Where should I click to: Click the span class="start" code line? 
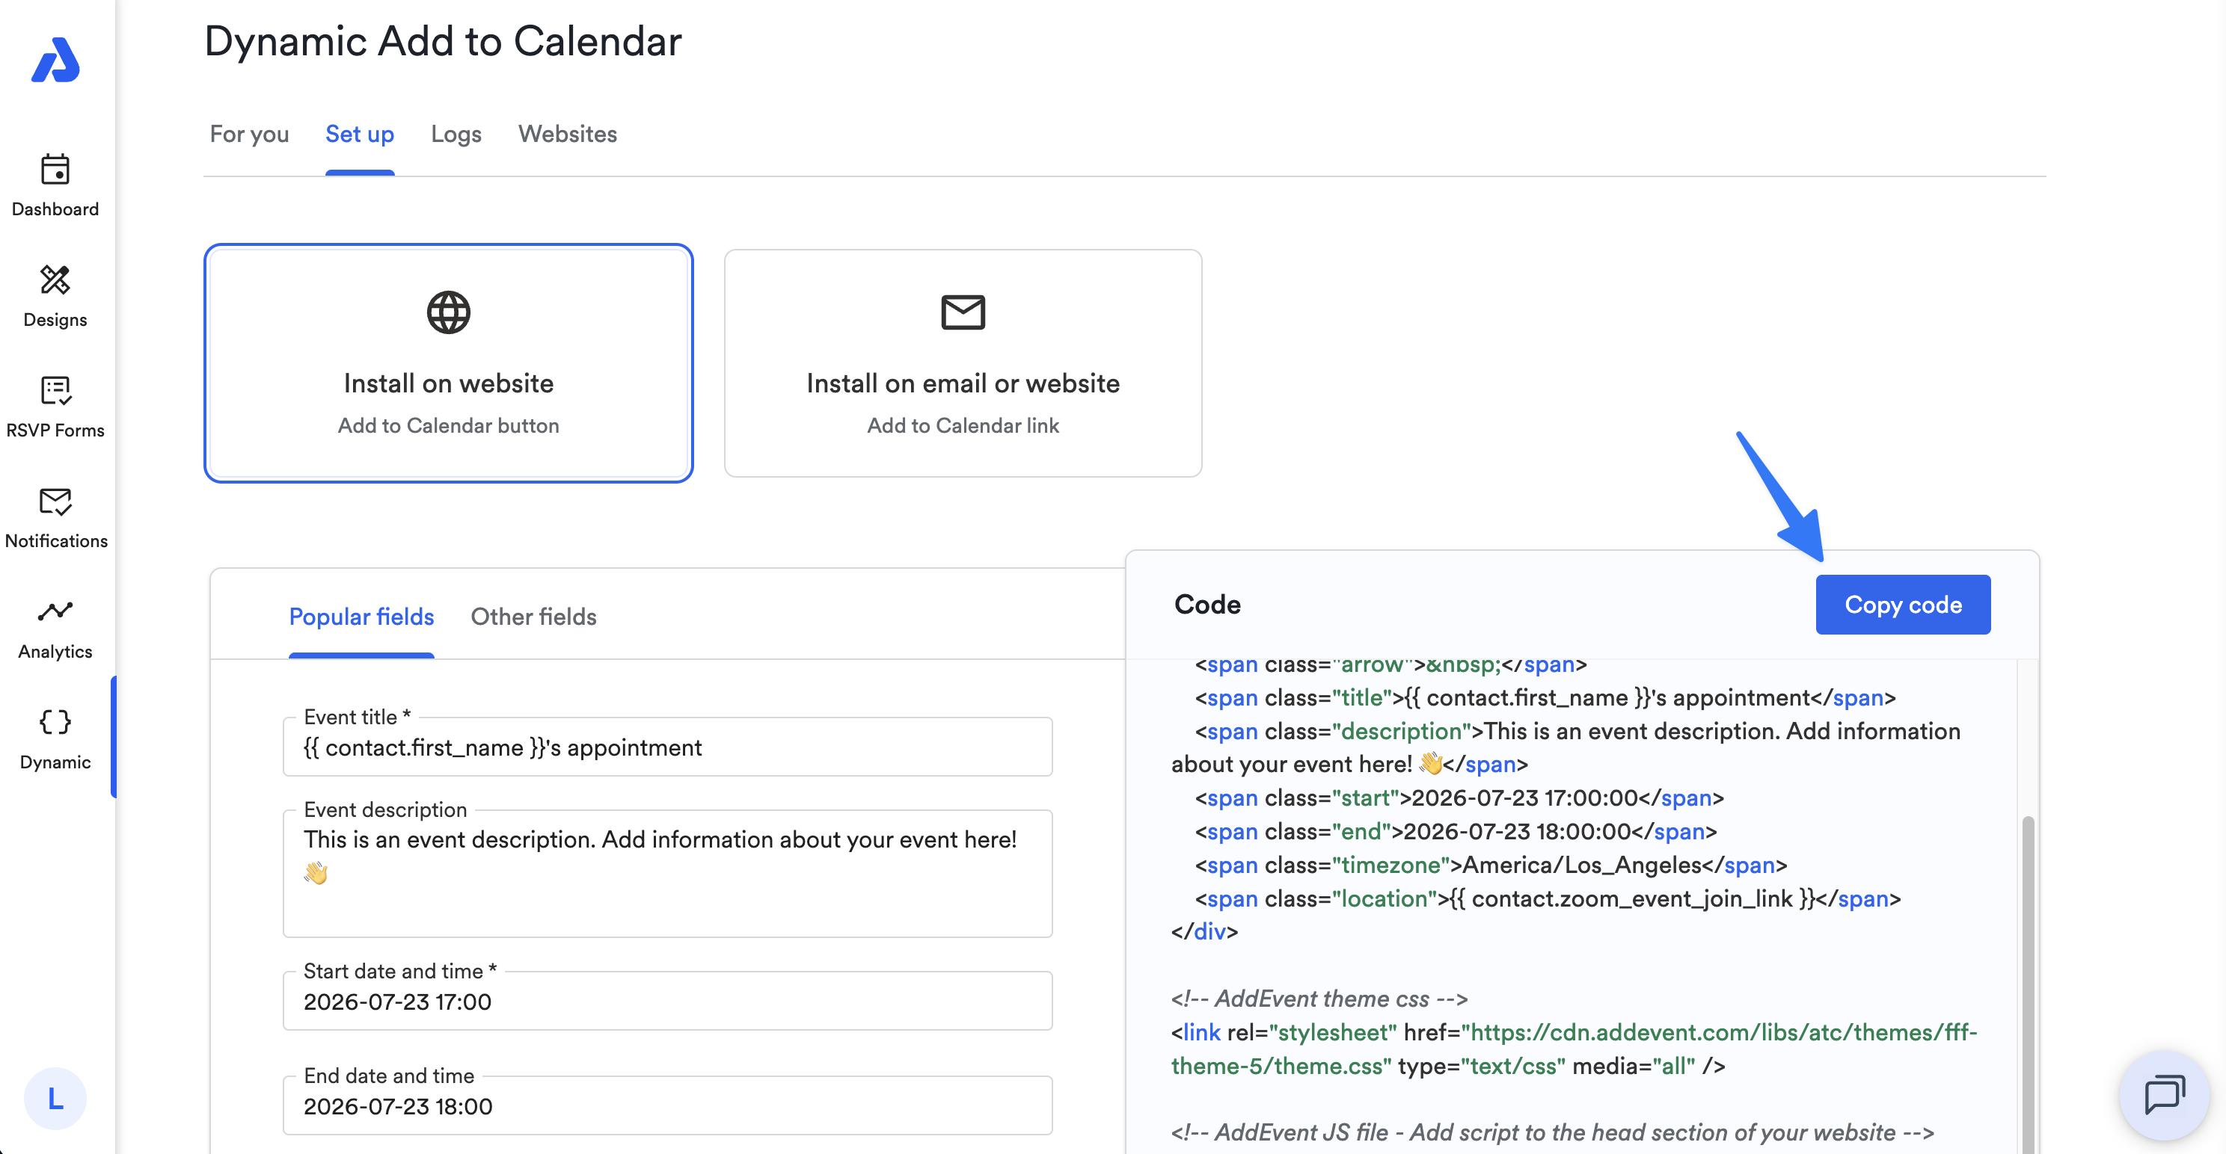point(1459,797)
